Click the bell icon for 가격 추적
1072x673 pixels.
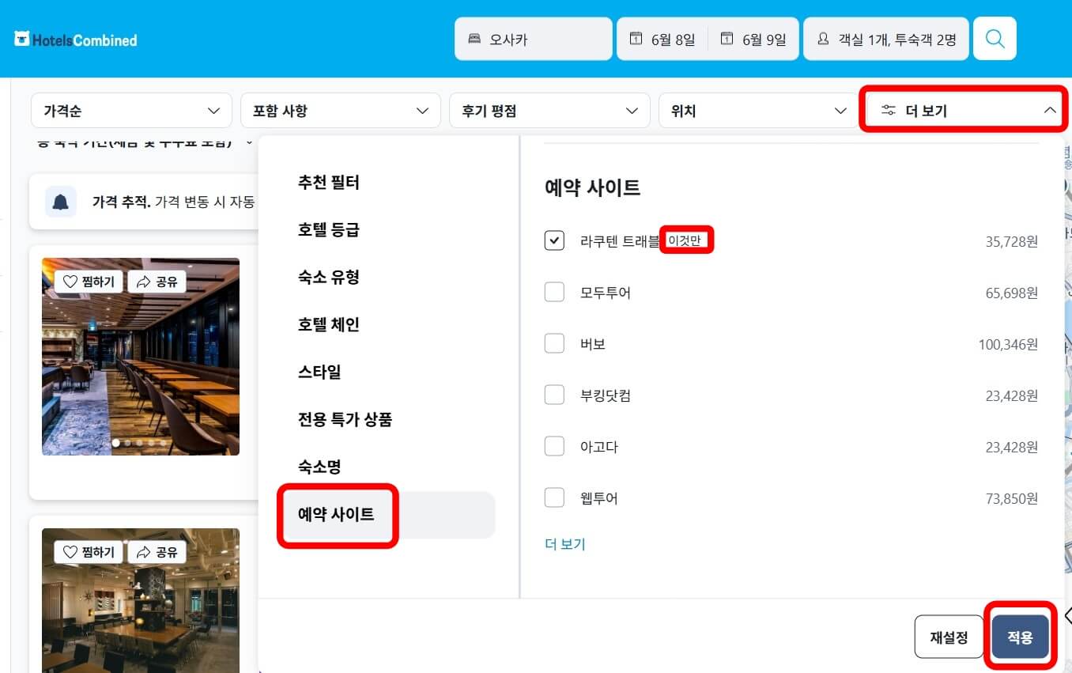pos(61,202)
